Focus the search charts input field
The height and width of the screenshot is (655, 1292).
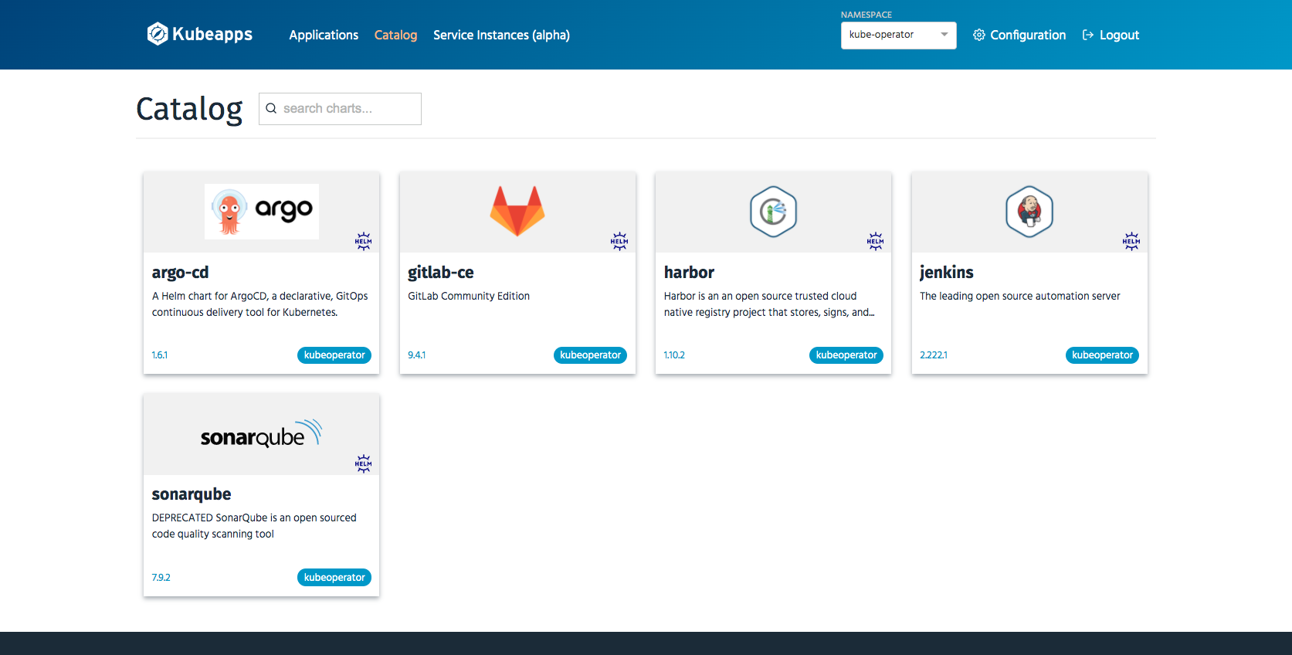click(340, 109)
